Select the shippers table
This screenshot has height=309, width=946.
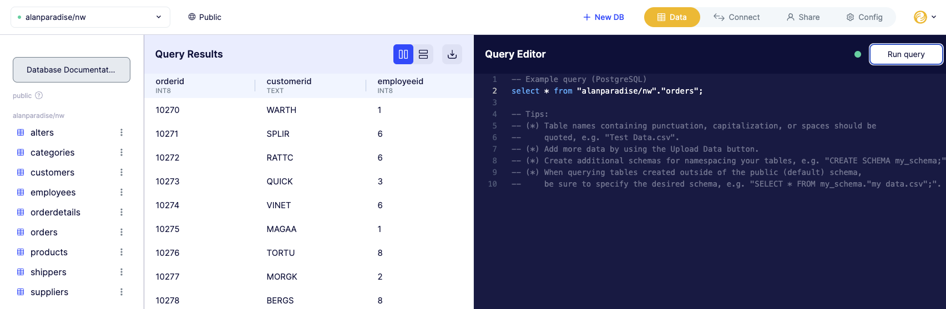(48, 272)
